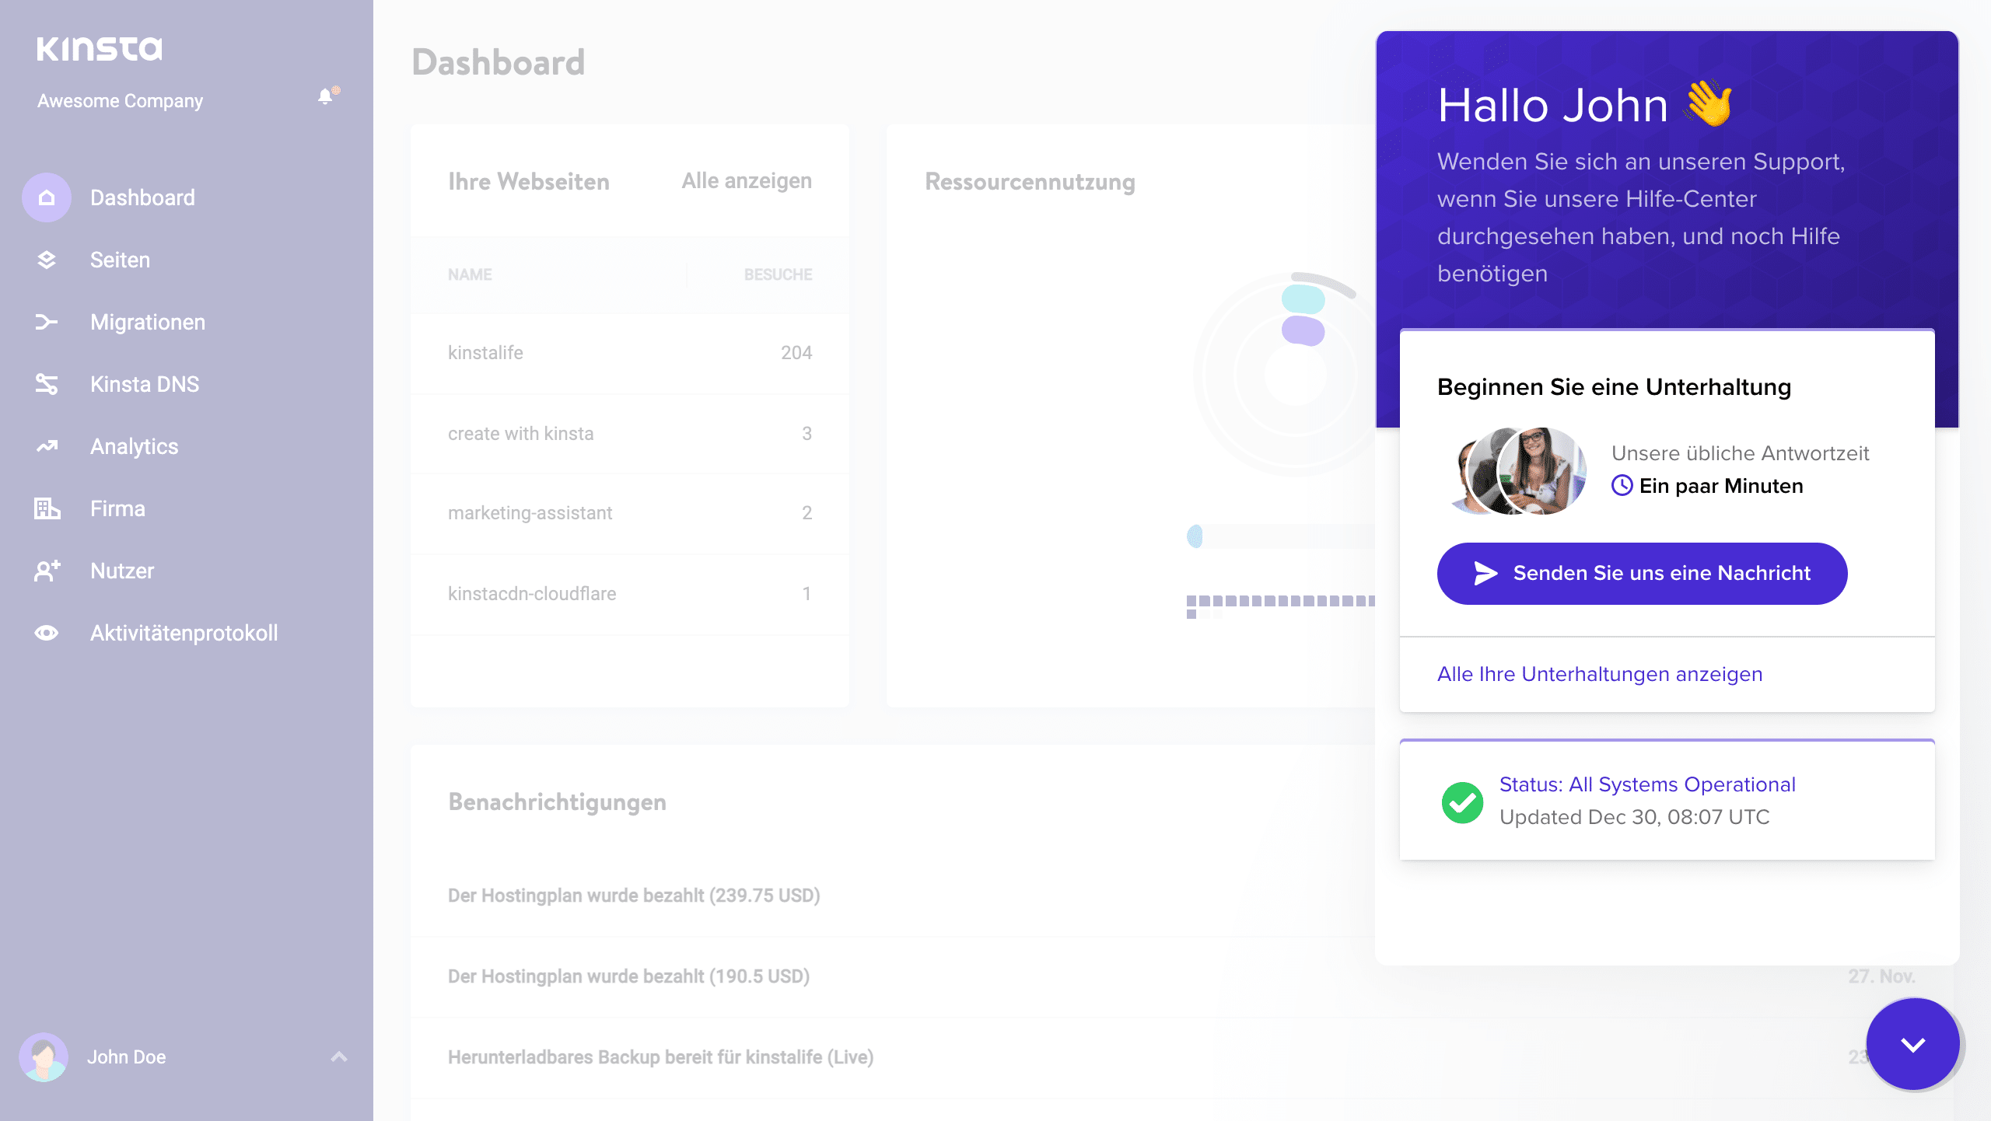Click the Dashboard sidebar icon
Viewport: 1991px width, 1121px height.
coord(47,197)
